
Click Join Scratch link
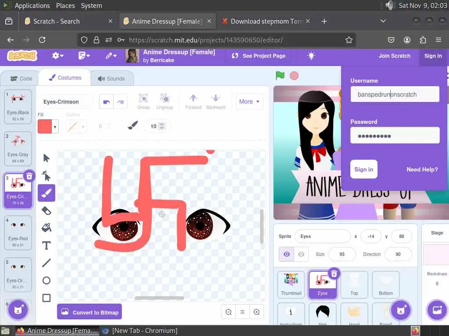(x=394, y=56)
